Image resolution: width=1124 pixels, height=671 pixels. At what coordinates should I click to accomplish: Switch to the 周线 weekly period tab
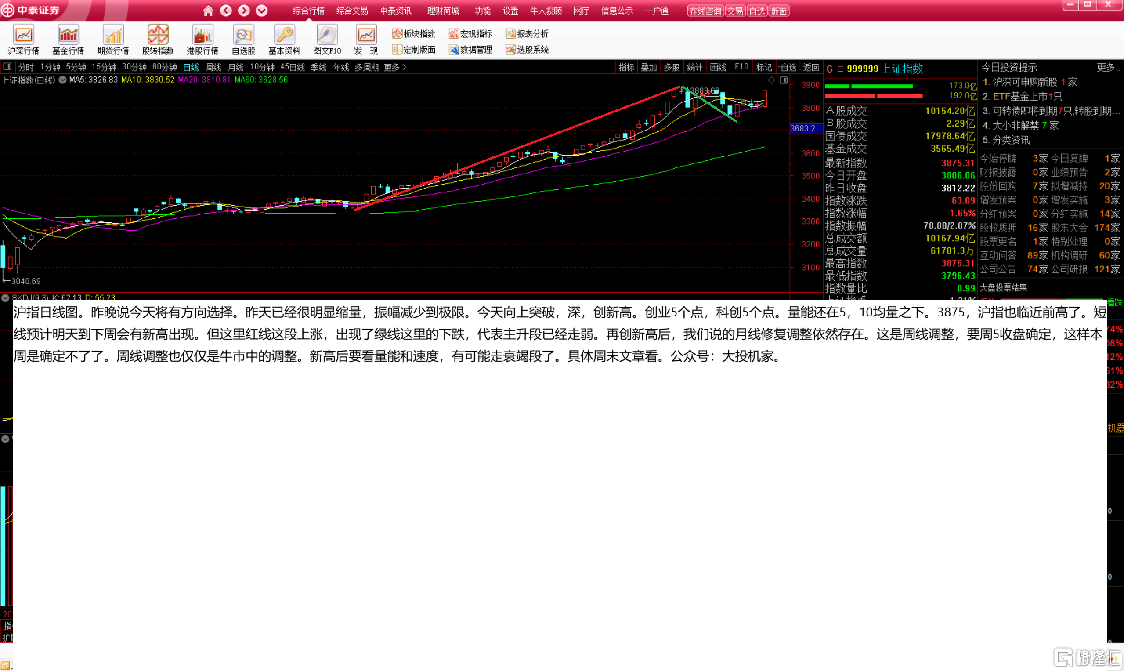tap(213, 67)
